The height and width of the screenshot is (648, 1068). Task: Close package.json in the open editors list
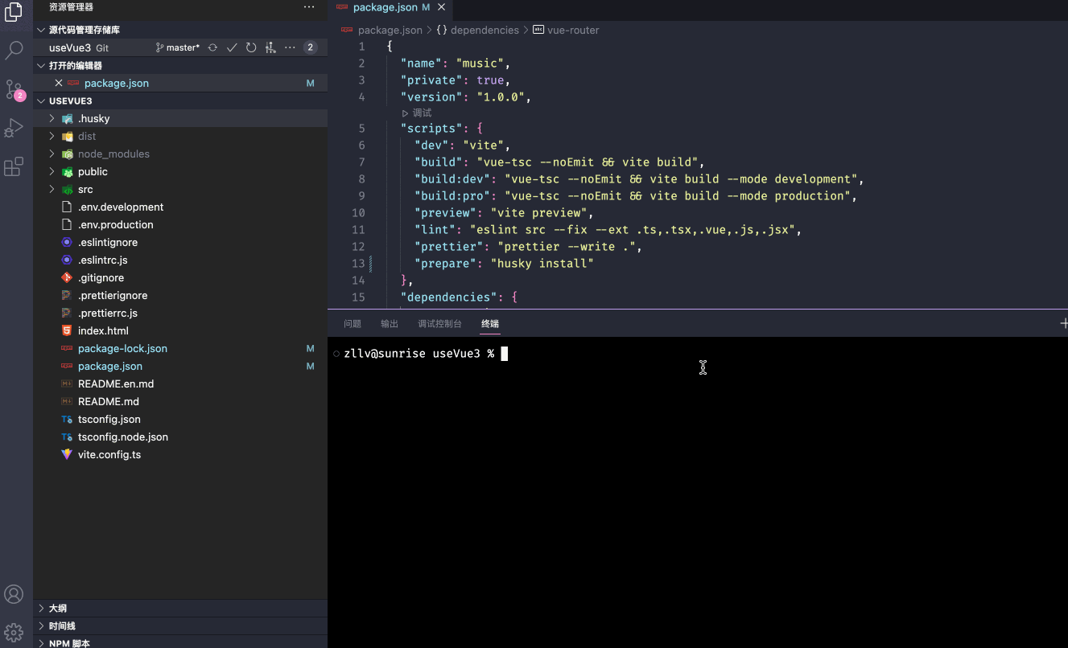58,83
